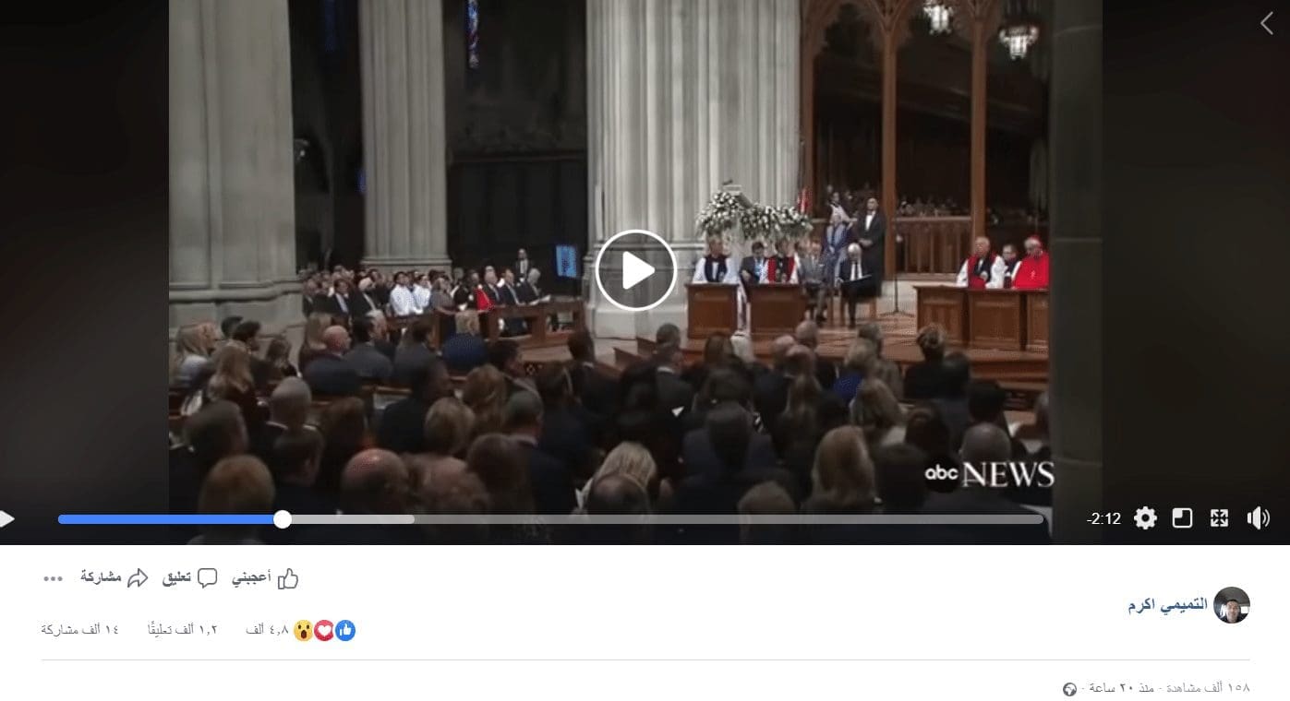Go to next item with the chevron arrow
Viewport: 1290px width, 701px height.
pyautogui.click(x=1266, y=24)
